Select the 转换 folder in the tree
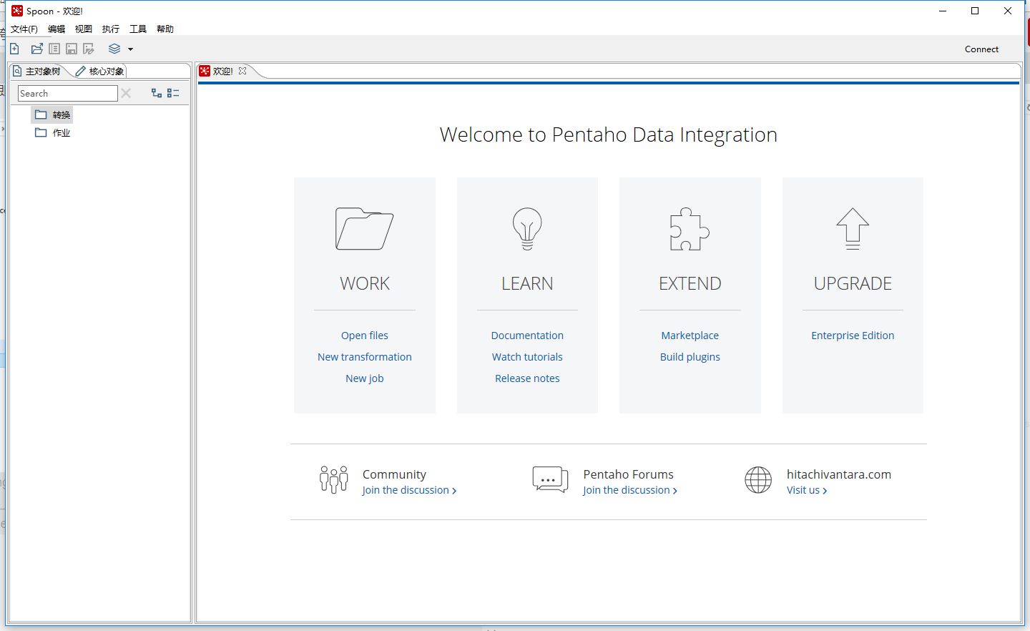Image resolution: width=1030 pixels, height=631 pixels. [52, 115]
